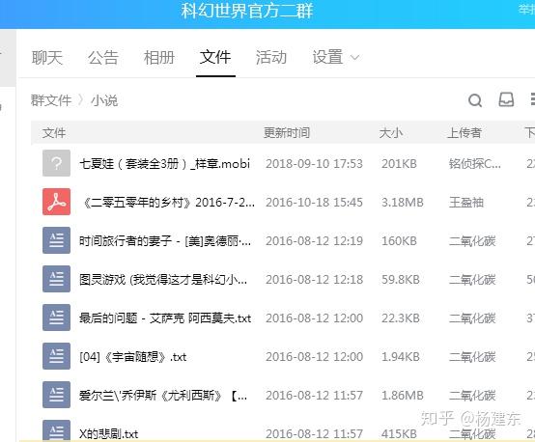The image size is (535, 442).
Task: Click the red PDF icon of 二零五零年的乡村
Action: (56, 202)
